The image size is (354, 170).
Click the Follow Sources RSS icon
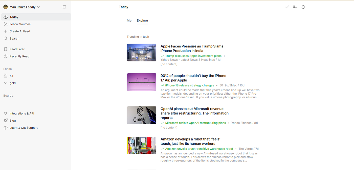(x=6, y=24)
